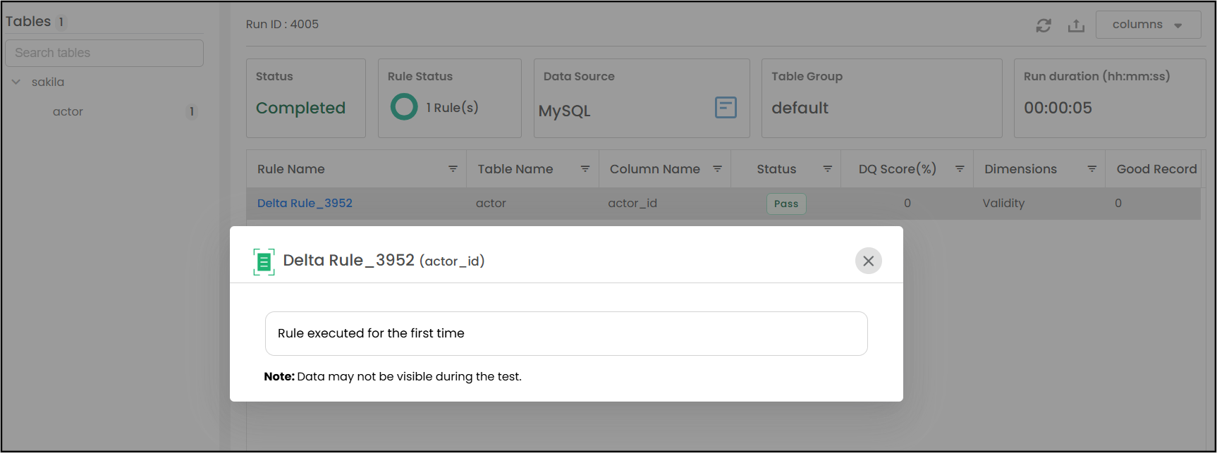
Task: Open the Data Source details icon
Action: [x=726, y=107]
